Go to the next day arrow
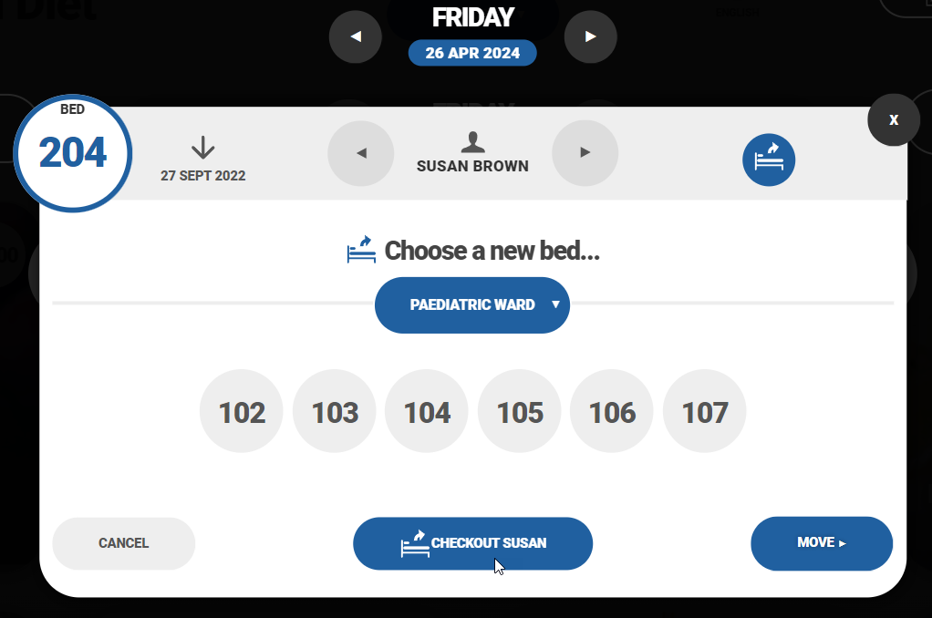The width and height of the screenshot is (932, 618). [590, 36]
